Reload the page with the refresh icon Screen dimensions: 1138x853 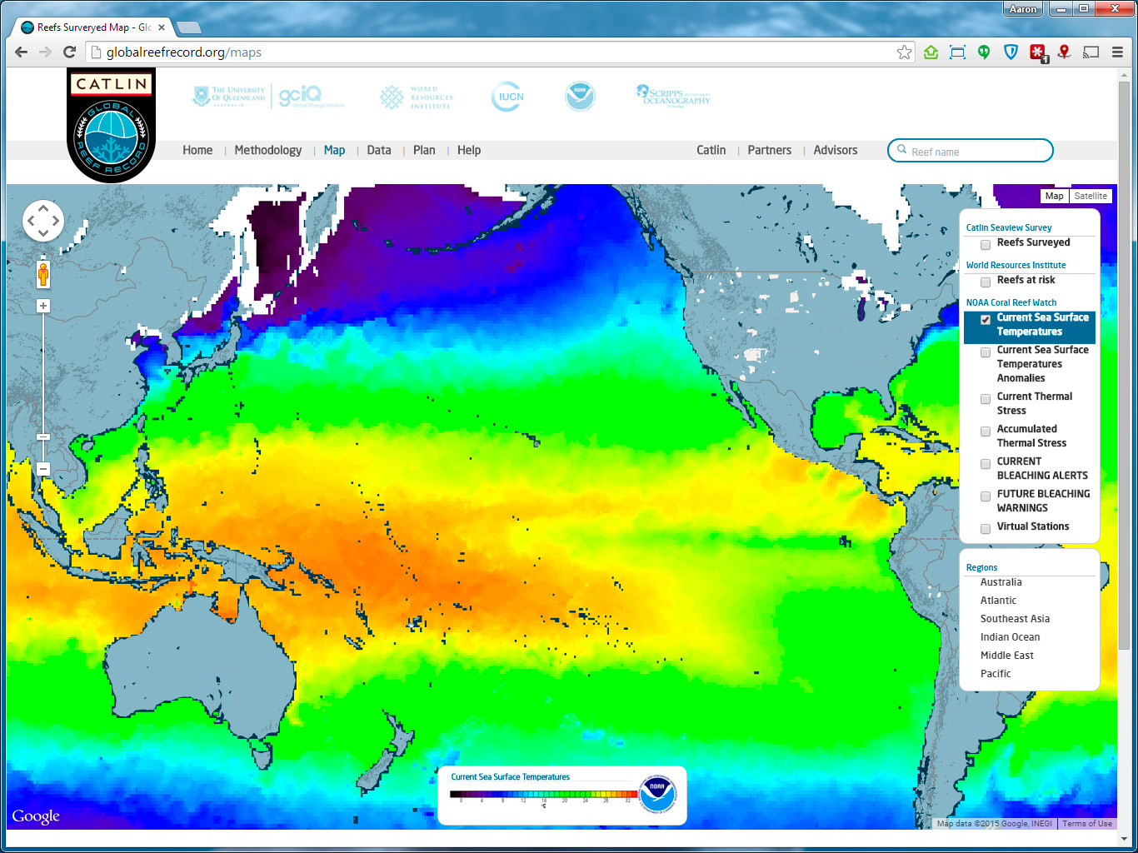tap(70, 52)
